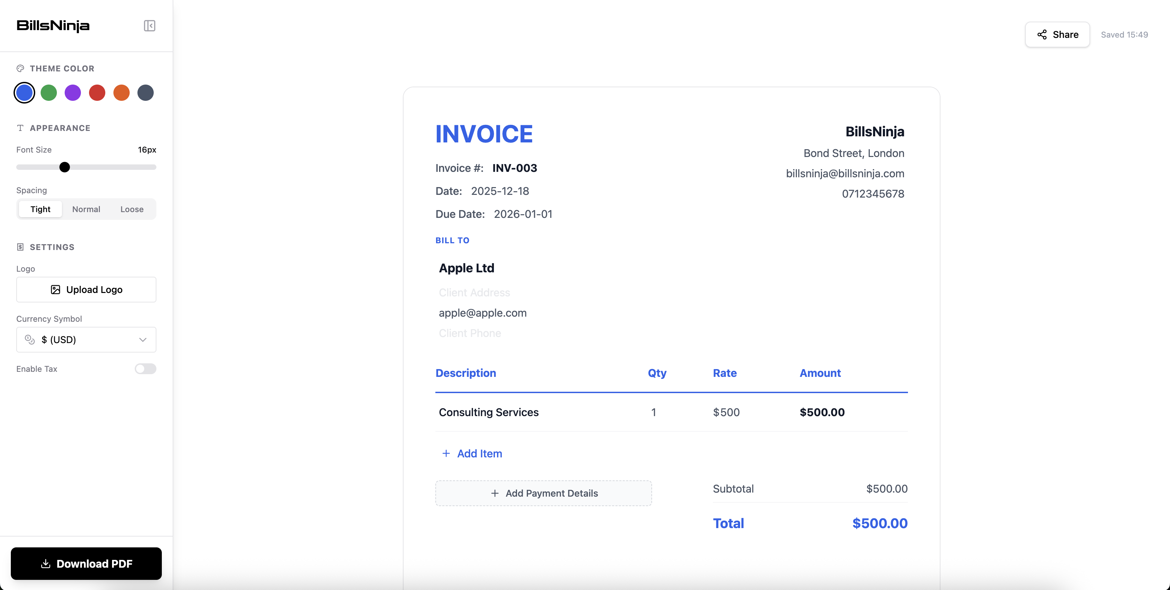The height and width of the screenshot is (590, 1170).
Task: Switch spacing to Tight
Action: (x=40, y=209)
